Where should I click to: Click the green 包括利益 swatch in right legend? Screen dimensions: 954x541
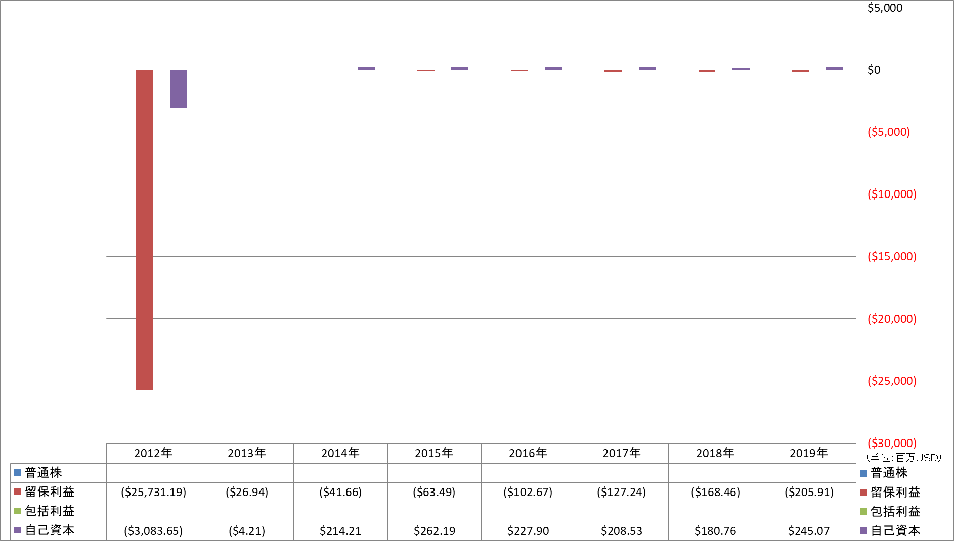[x=863, y=512]
